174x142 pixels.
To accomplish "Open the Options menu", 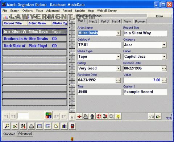I will [x=28, y=11].
